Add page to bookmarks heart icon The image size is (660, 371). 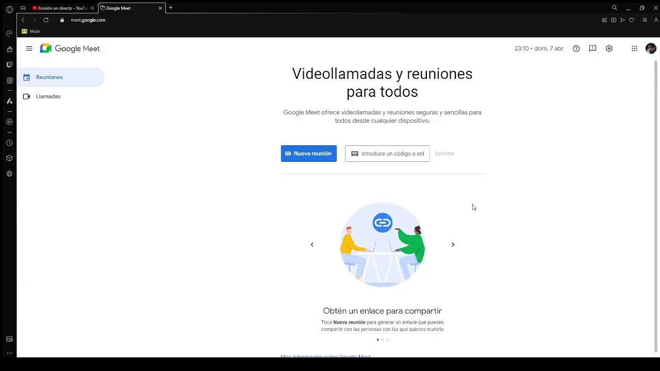point(631,20)
